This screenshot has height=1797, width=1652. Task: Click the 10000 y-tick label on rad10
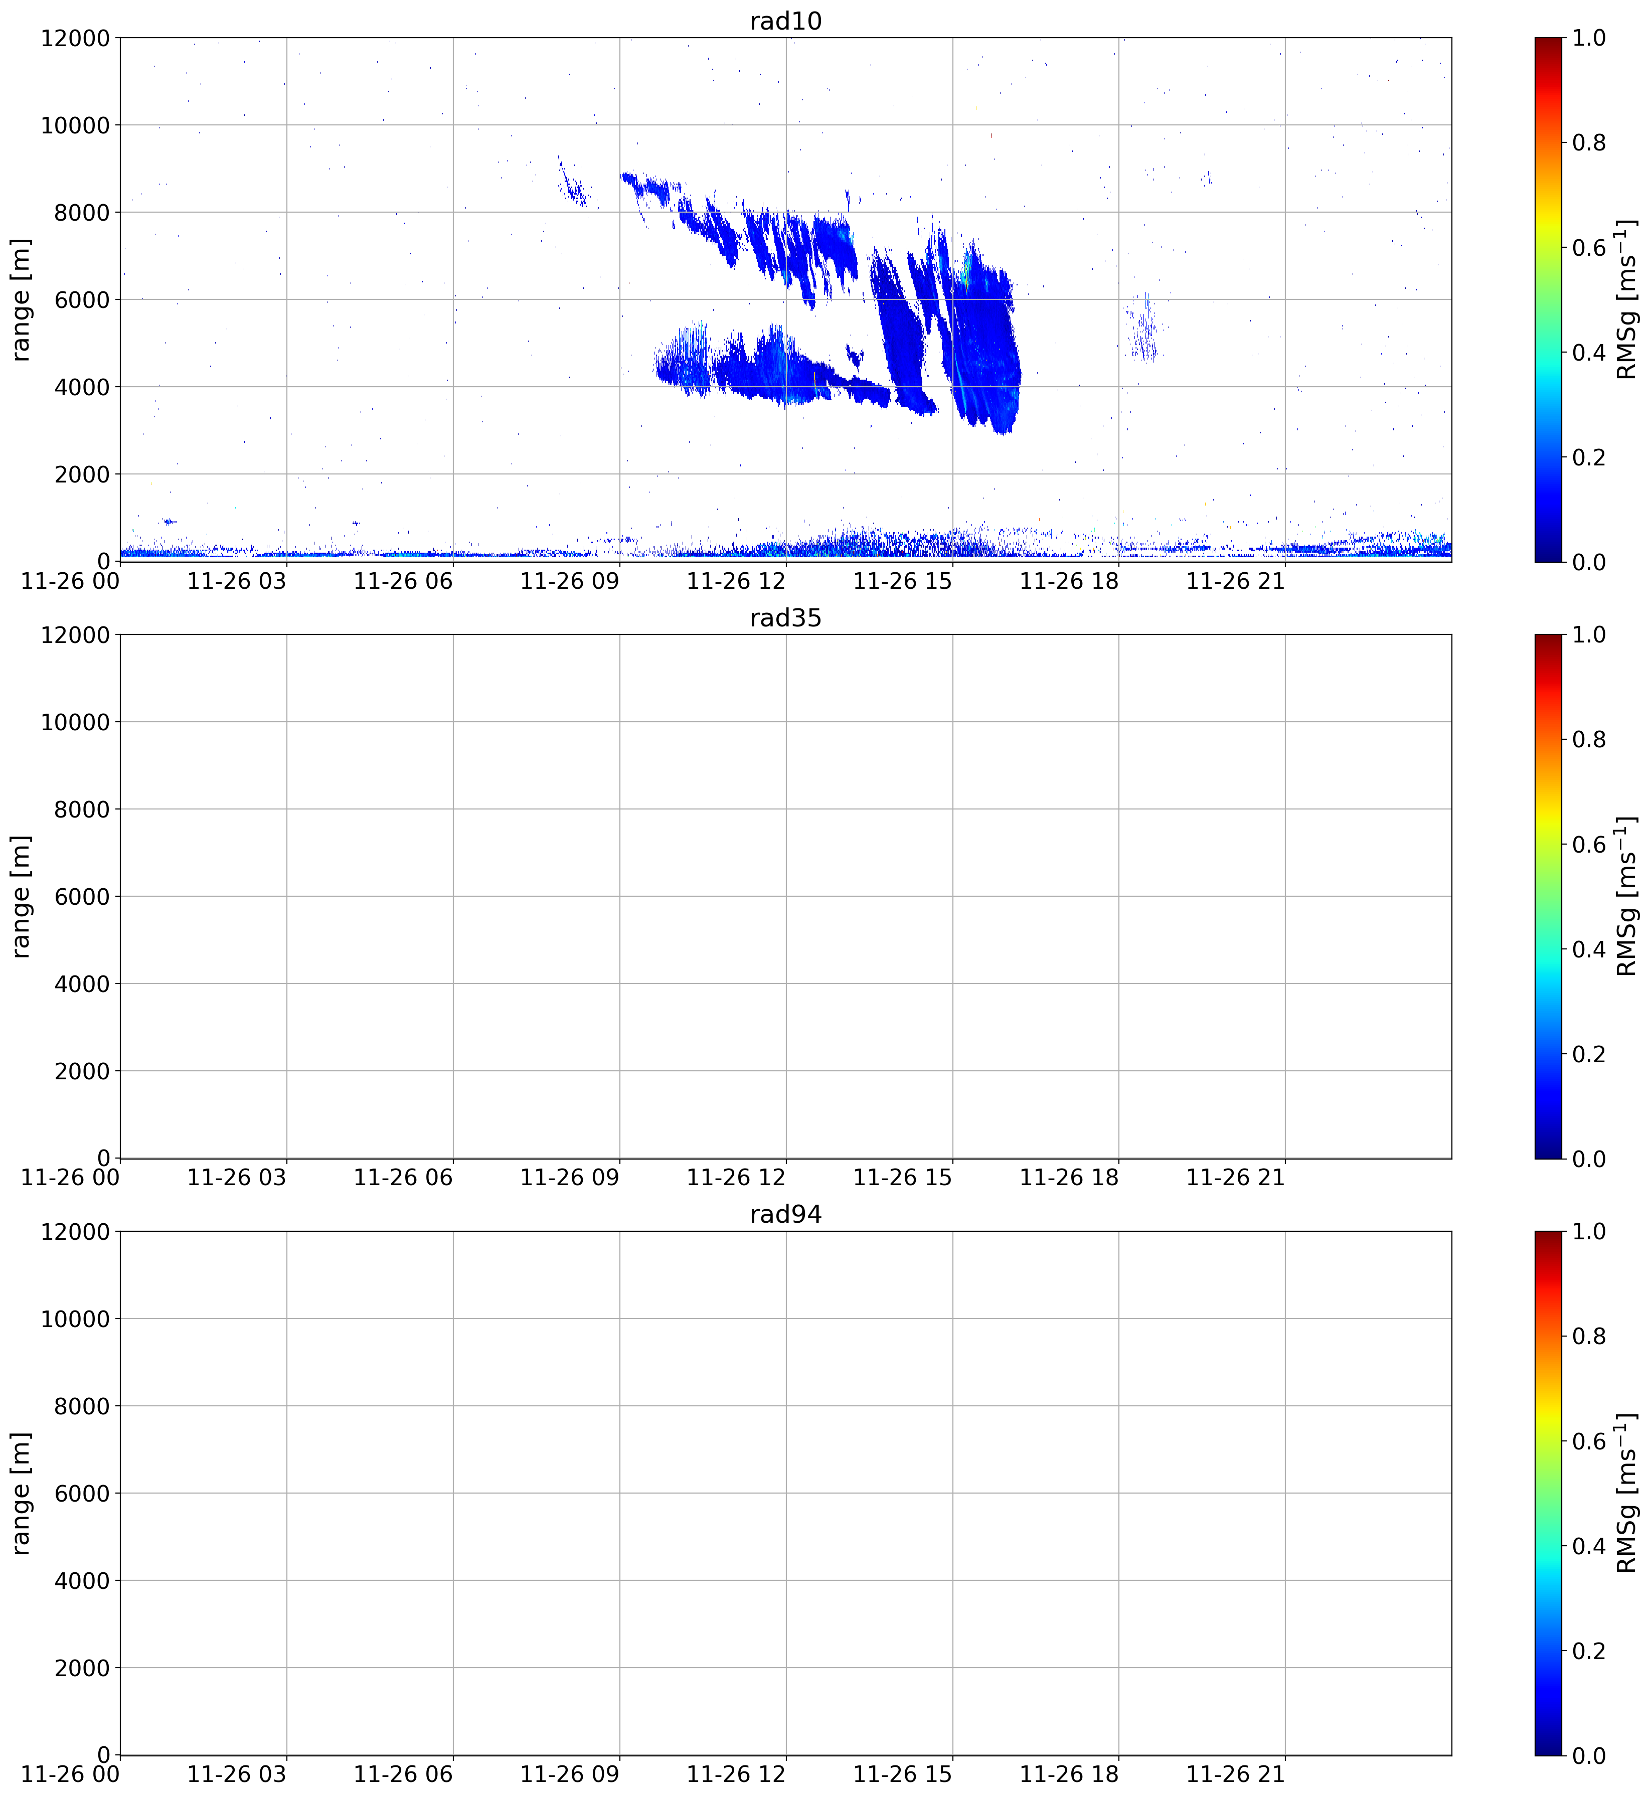[75, 125]
